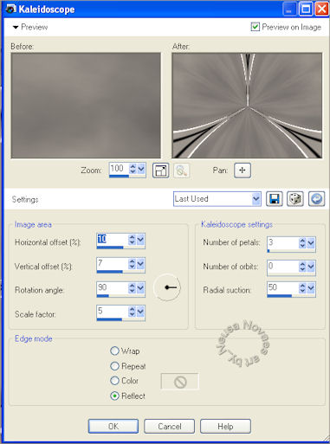Click the After preview image
This screenshot has height=444, width=330.
247,106
